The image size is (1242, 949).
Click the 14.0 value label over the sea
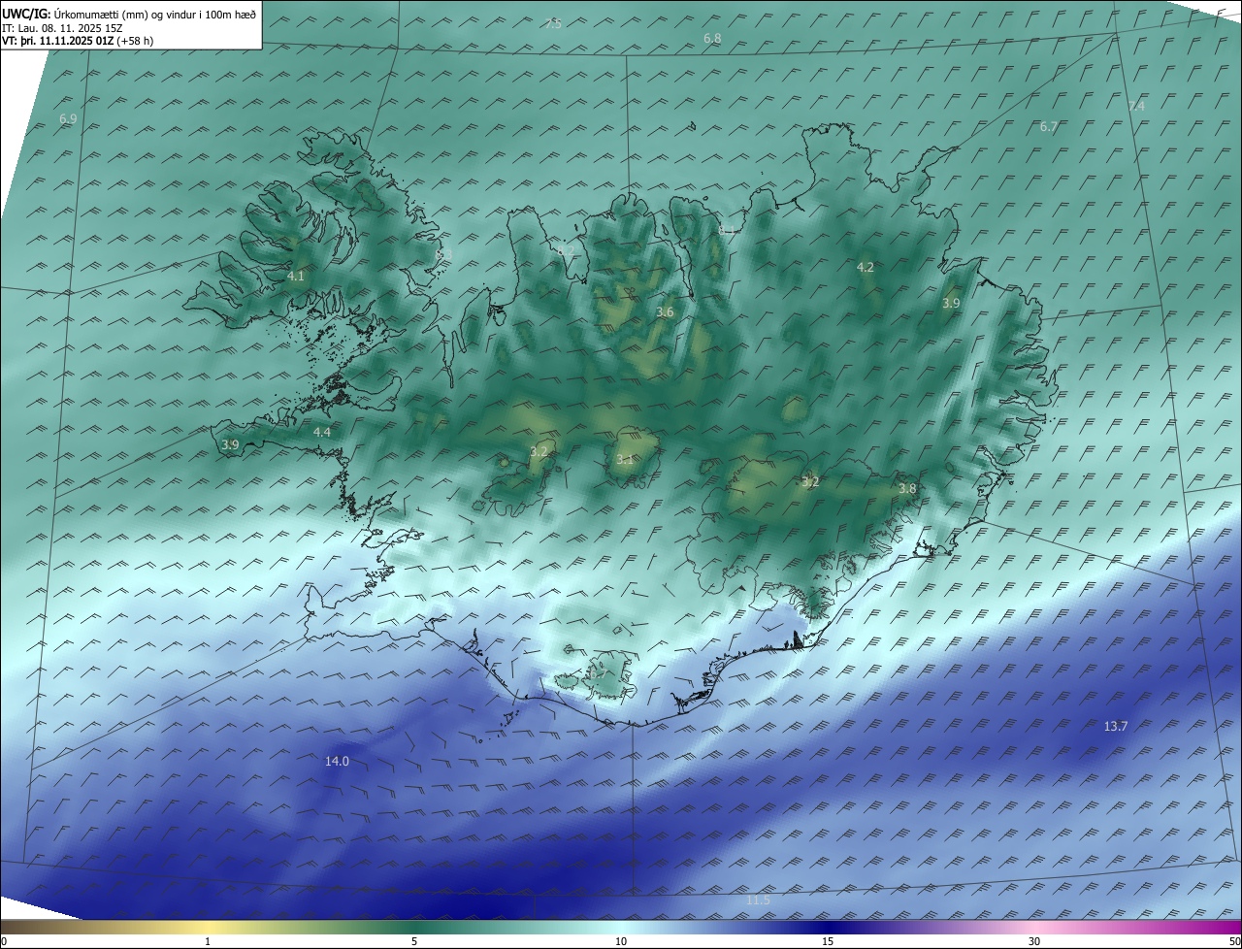(x=337, y=762)
